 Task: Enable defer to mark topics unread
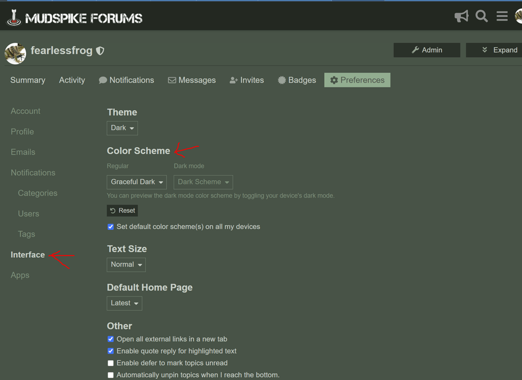pos(111,363)
